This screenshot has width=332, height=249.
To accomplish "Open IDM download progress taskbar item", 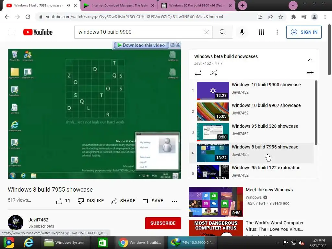I will (x=193, y=243).
